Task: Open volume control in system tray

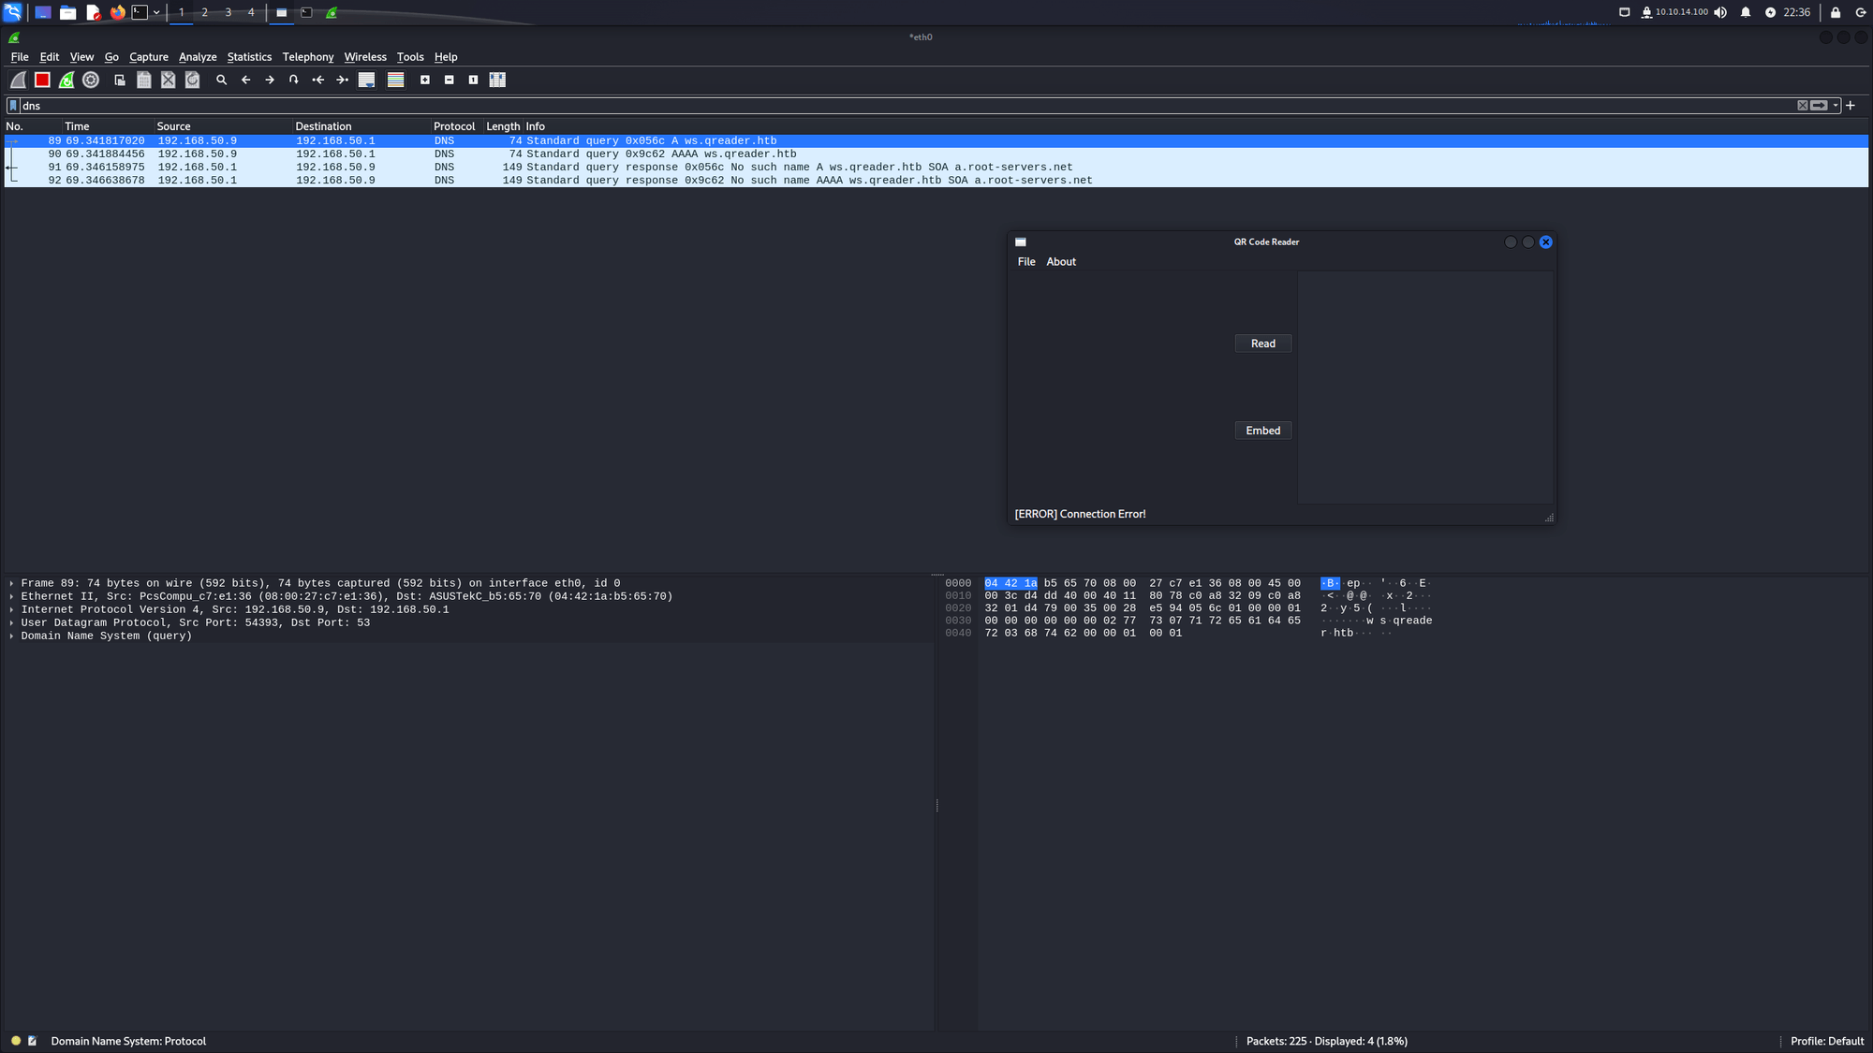Action: pyautogui.click(x=1720, y=12)
